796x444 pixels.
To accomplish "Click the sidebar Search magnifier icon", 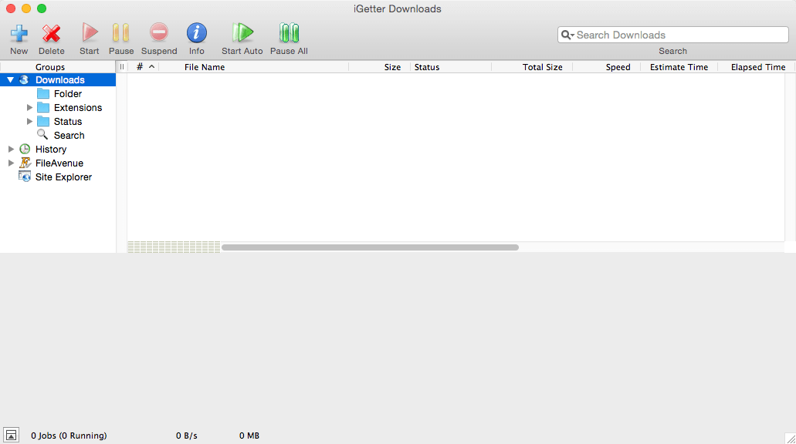I will [42, 134].
